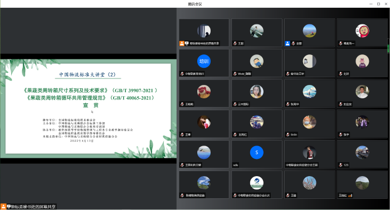Click muted mic icon beside linlin
This screenshot has width=390, height=210.
288,134
